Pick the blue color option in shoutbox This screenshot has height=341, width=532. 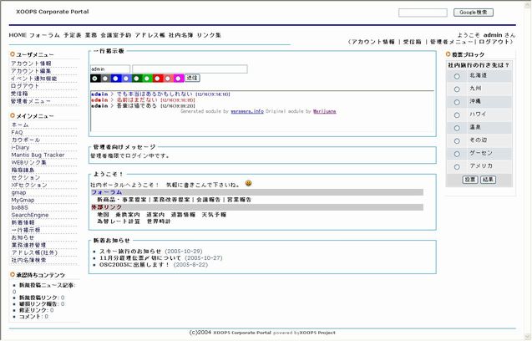tap(116, 78)
